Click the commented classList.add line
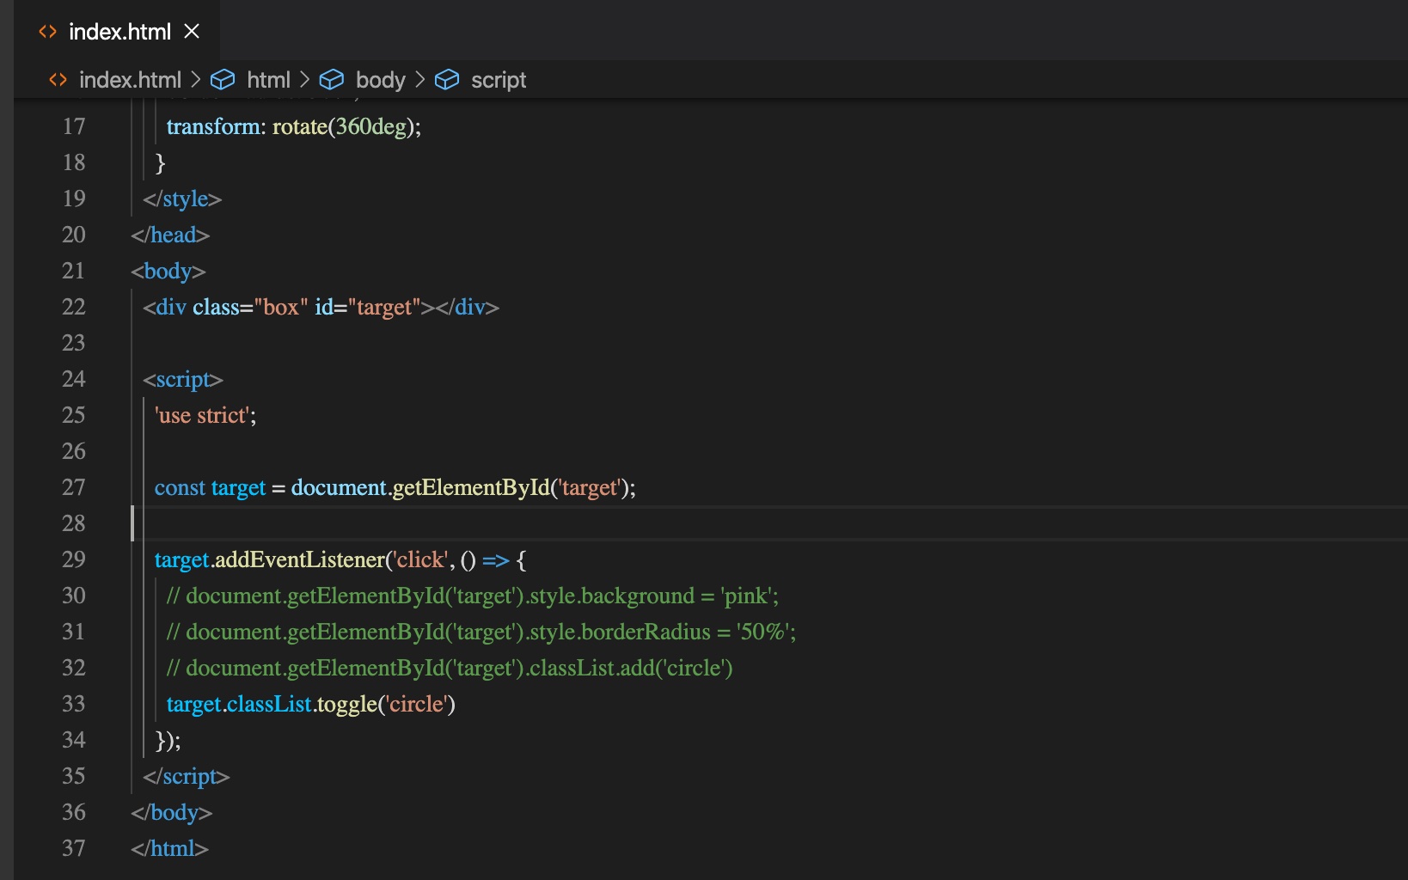 point(449,668)
